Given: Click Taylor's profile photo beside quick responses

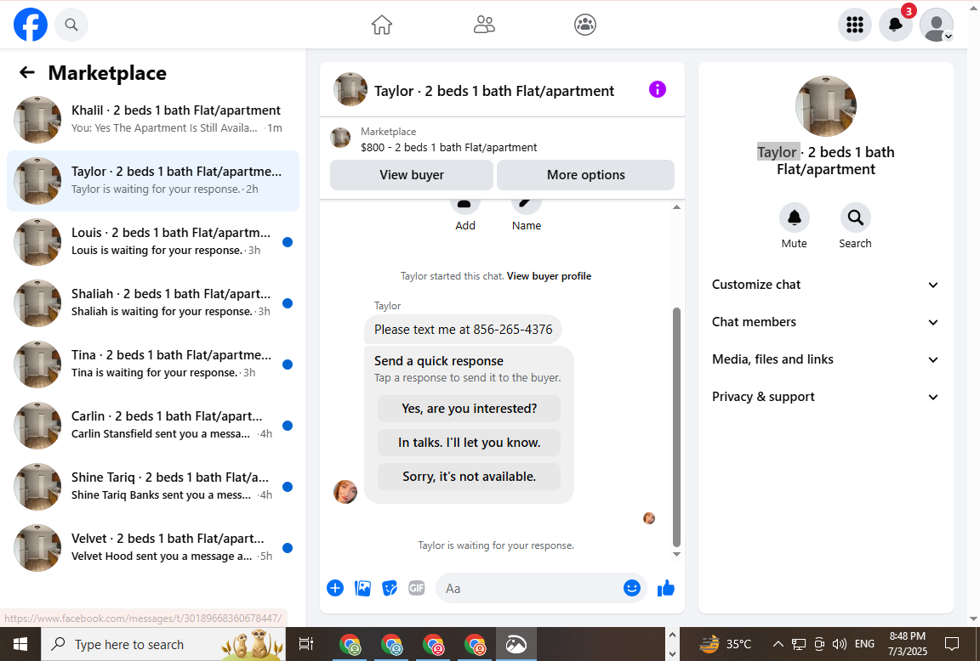Looking at the screenshot, I should click(x=345, y=492).
